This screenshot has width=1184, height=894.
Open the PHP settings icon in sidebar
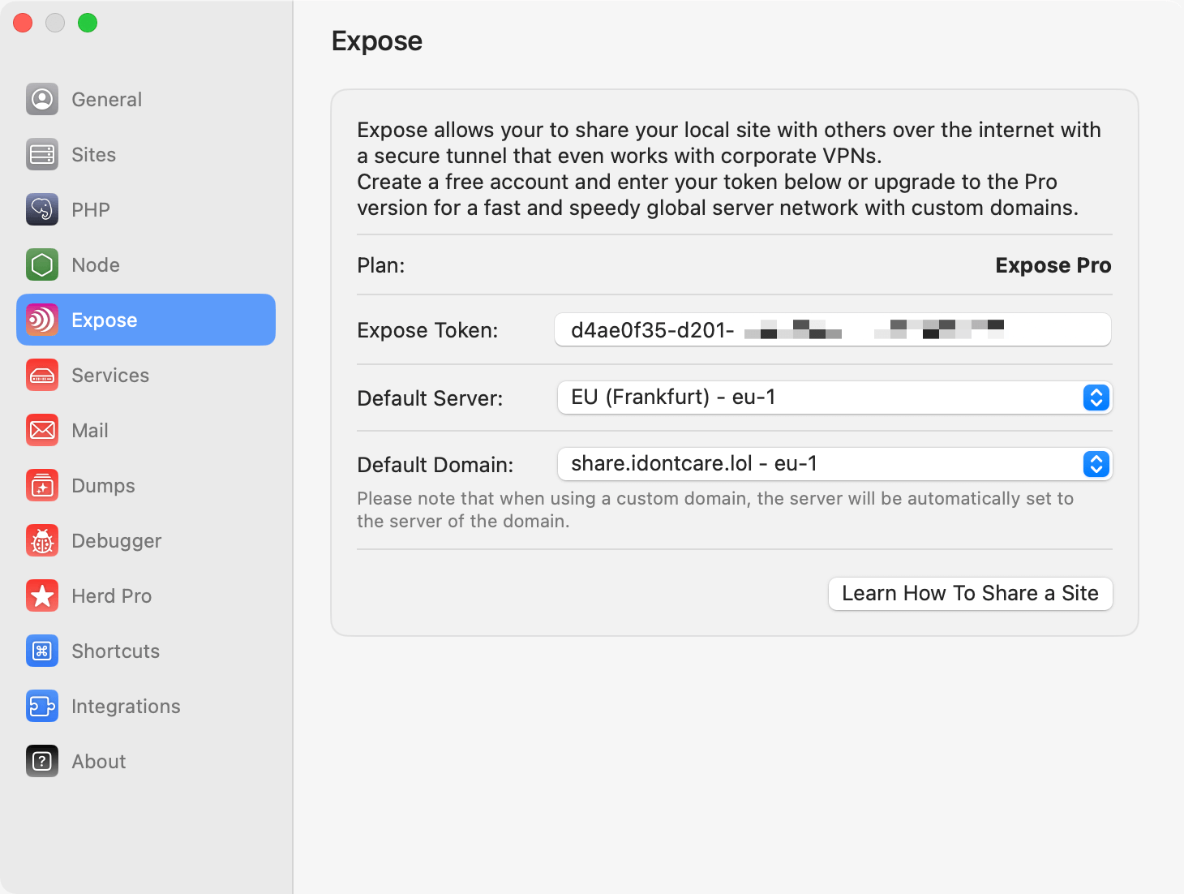(41, 209)
